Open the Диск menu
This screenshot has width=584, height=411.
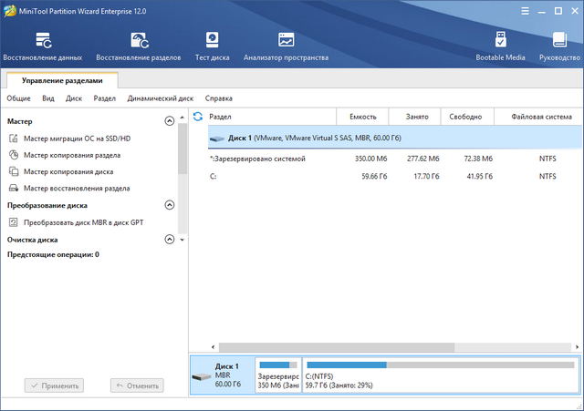coord(74,98)
